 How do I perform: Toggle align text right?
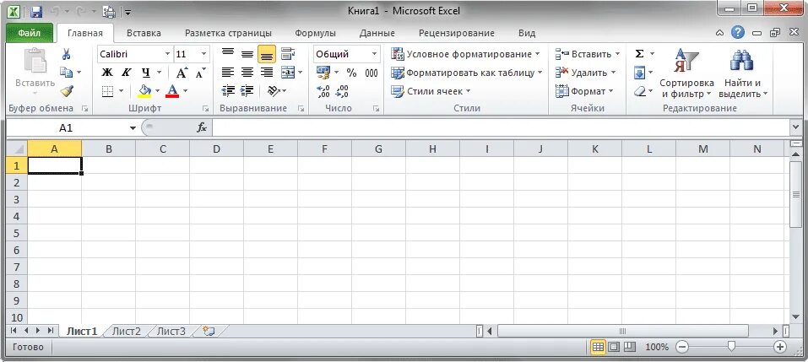267,73
